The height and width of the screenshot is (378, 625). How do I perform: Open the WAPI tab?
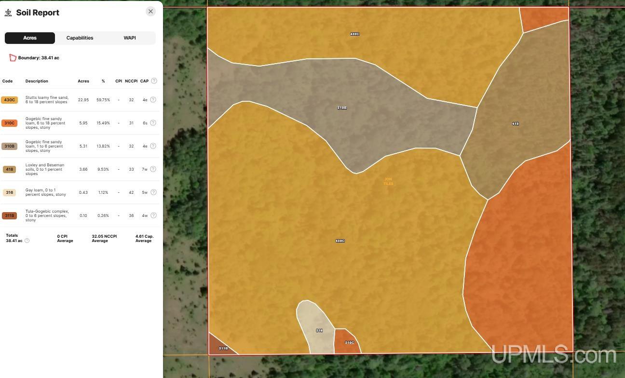130,38
